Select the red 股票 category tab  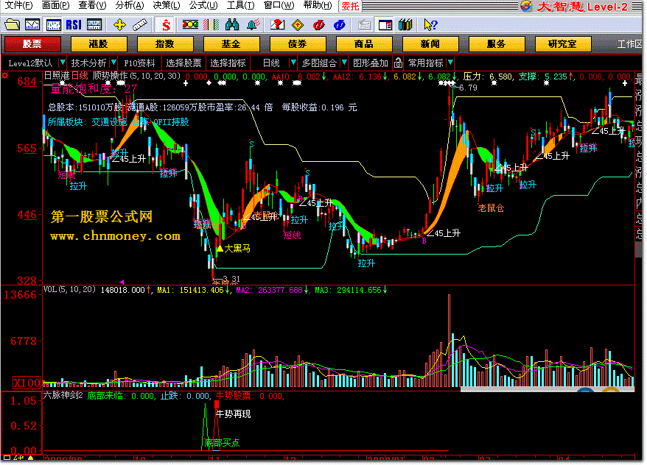32,44
